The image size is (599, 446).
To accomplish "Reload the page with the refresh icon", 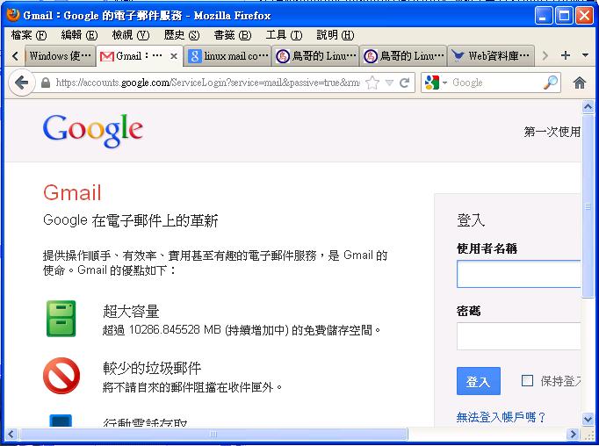I will 404,83.
